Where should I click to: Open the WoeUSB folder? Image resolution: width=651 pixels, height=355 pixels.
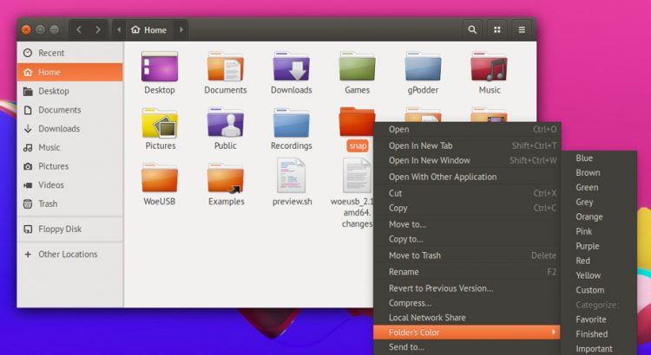160,178
